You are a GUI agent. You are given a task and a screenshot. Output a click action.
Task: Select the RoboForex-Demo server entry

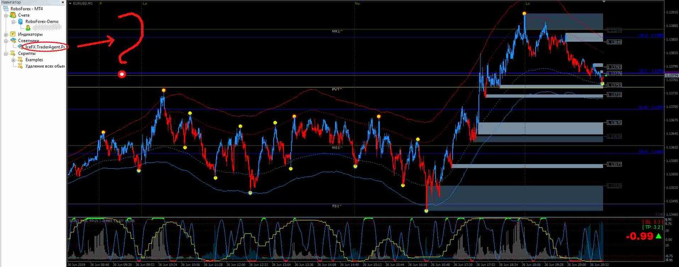click(42, 21)
